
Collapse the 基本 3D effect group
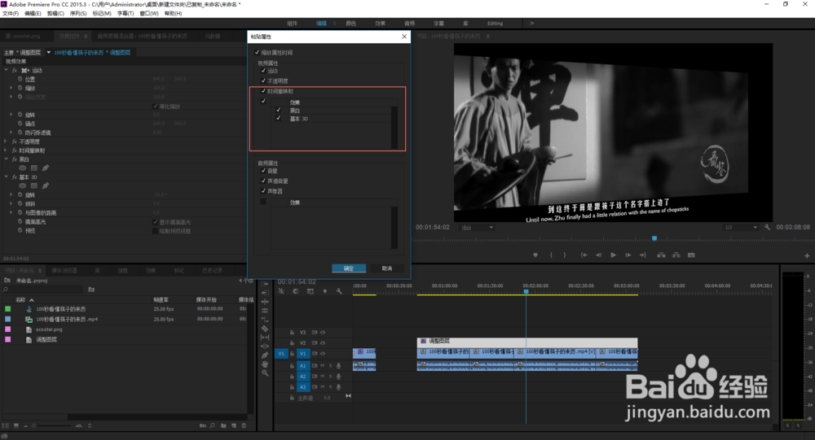7,177
